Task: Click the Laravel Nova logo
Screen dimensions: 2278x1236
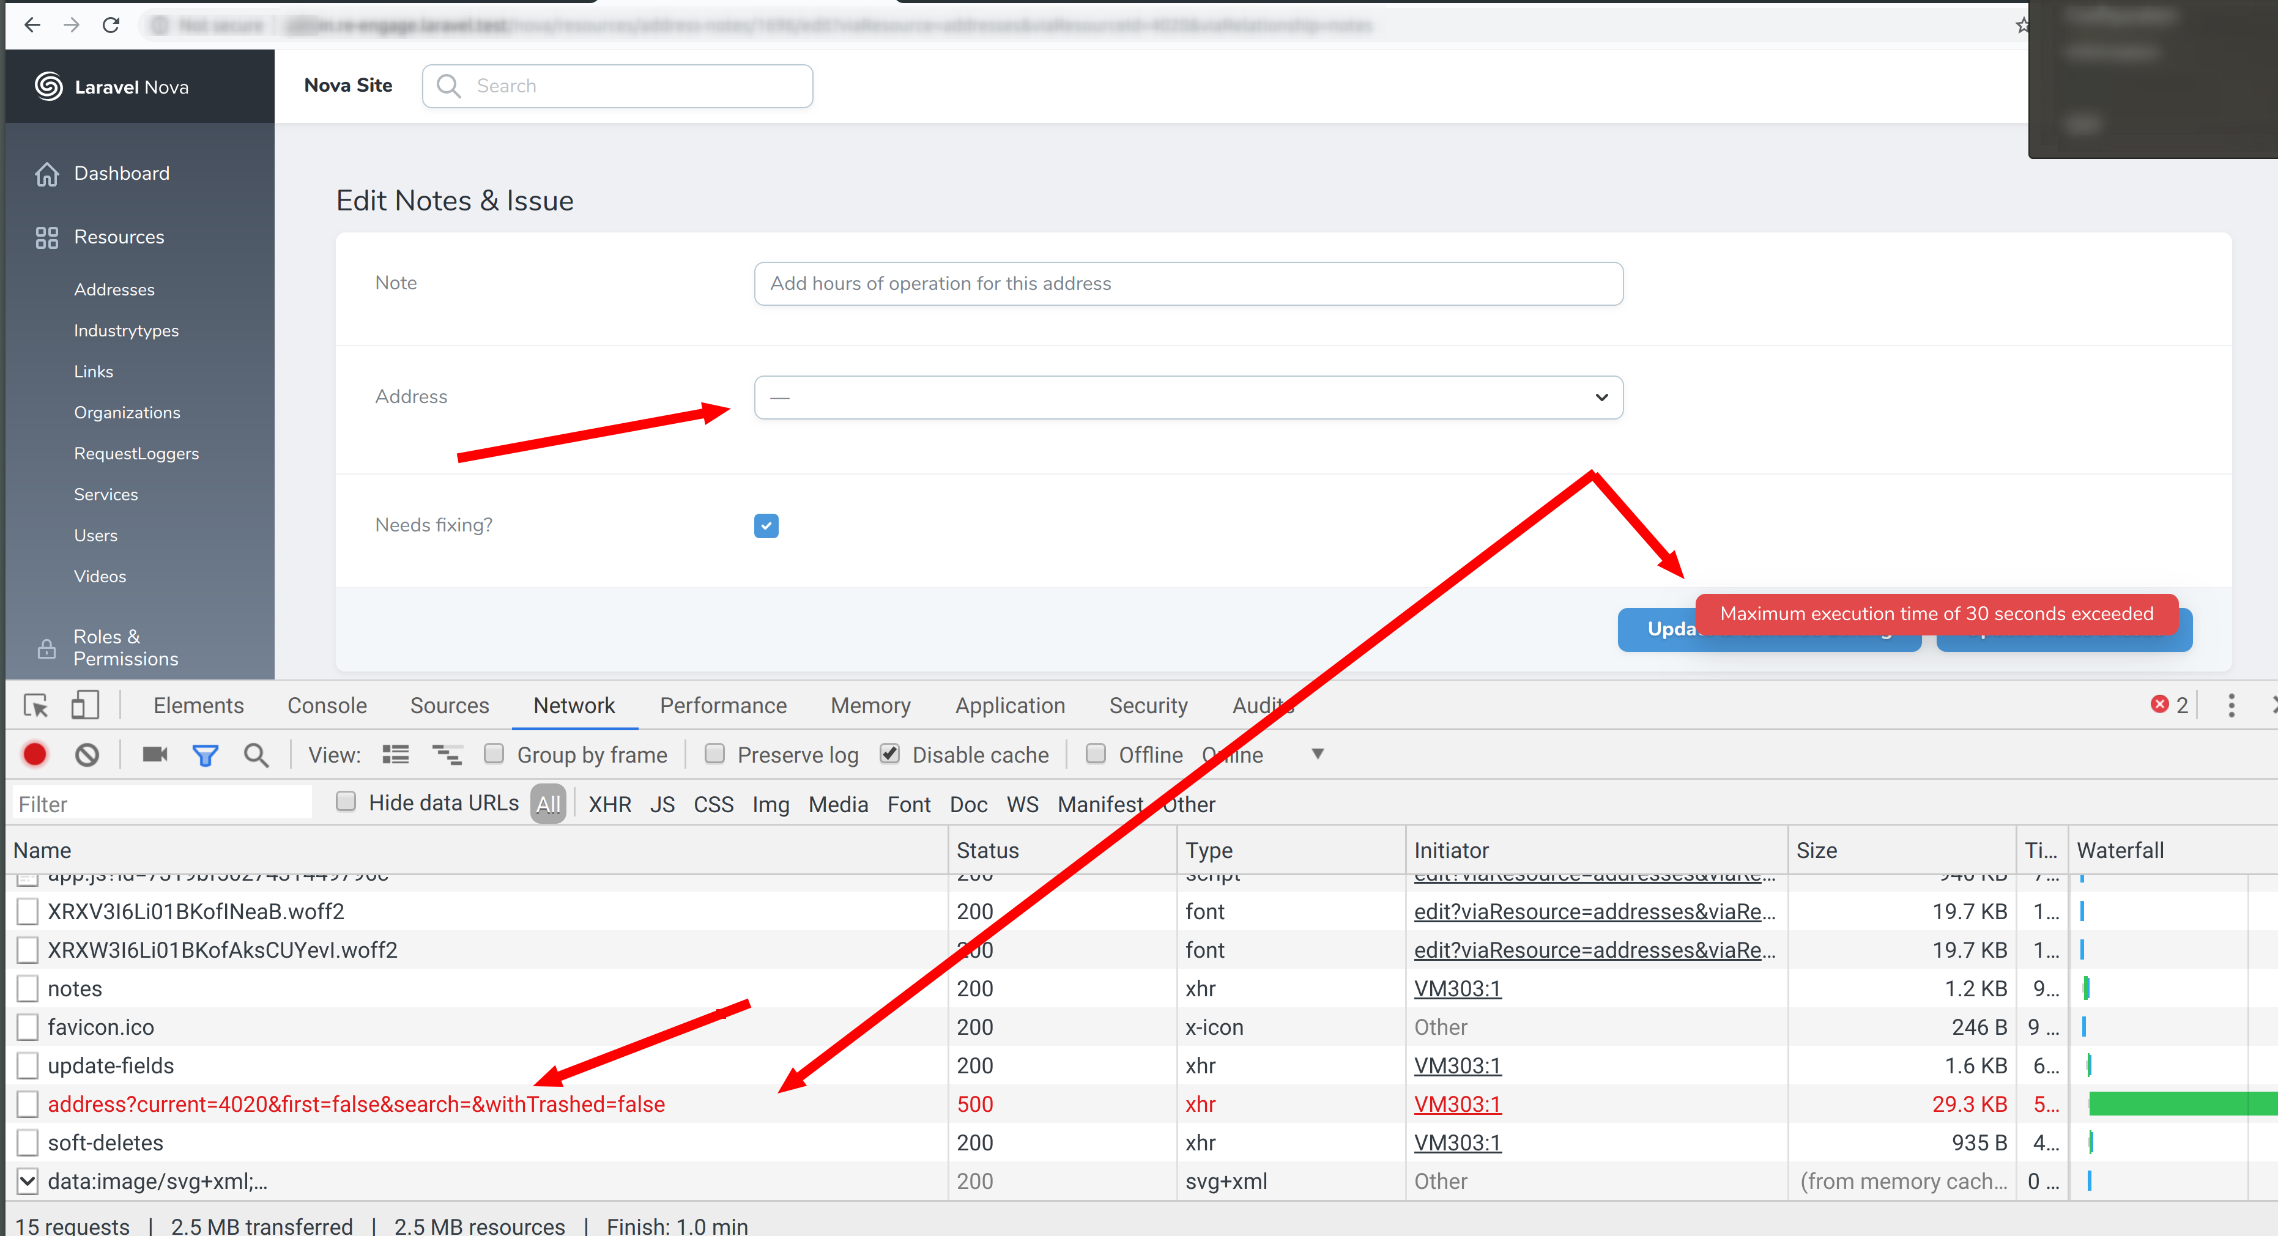Action: (x=109, y=86)
